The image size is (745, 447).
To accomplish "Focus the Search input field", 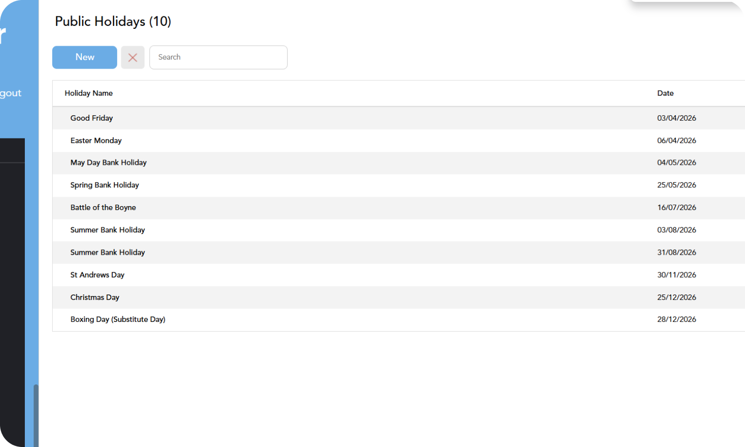I will pyautogui.click(x=219, y=58).
